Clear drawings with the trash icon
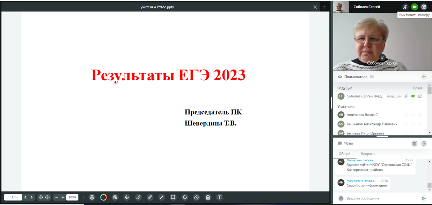This screenshot has height=205, width=432. coord(208,197)
